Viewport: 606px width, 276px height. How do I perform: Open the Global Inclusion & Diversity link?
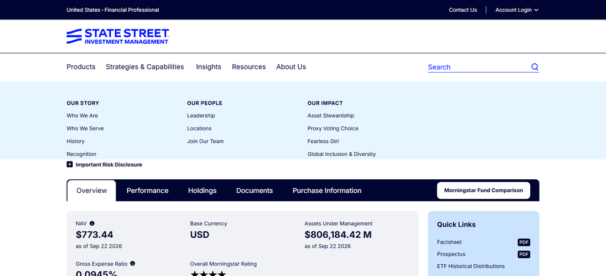341,154
